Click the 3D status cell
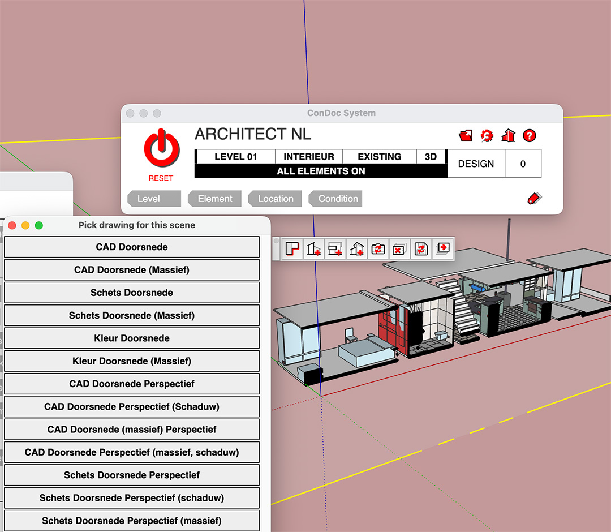The width and height of the screenshot is (611, 532). [x=431, y=157]
